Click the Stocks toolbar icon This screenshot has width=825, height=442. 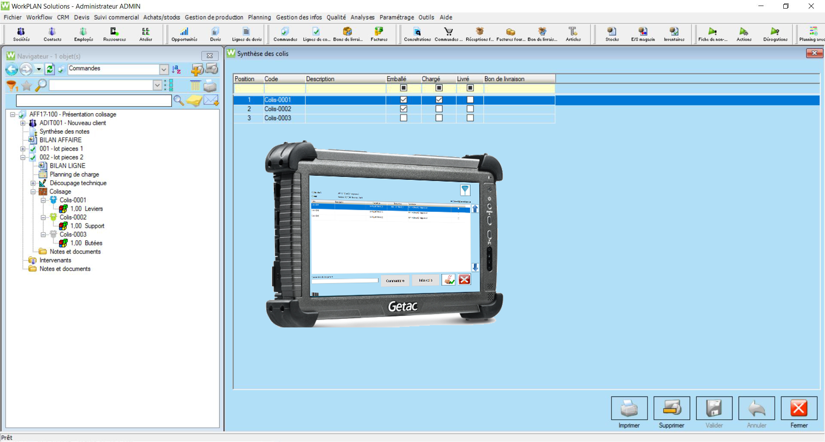click(x=612, y=34)
